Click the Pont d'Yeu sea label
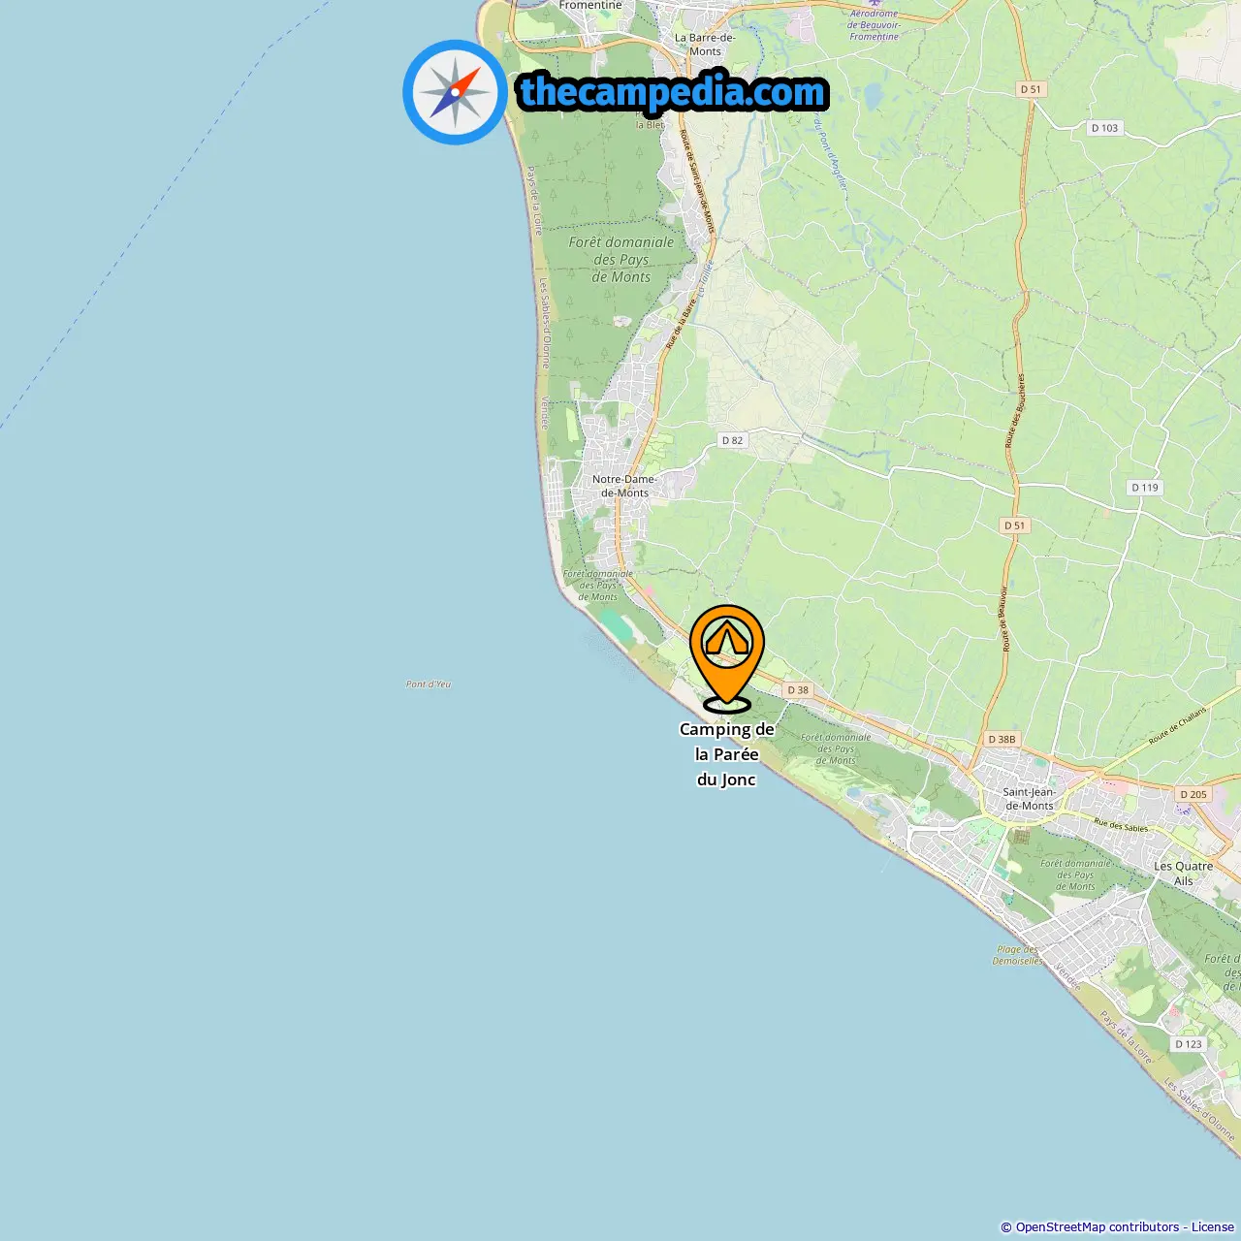The width and height of the screenshot is (1241, 1241). tap(429, 684)
